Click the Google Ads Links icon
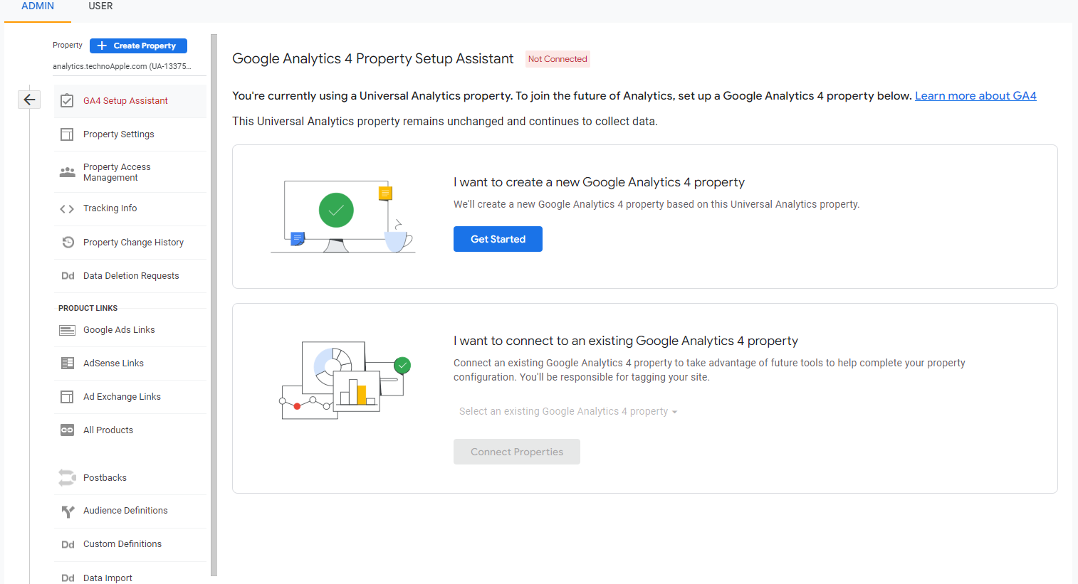 pos(67,330)
